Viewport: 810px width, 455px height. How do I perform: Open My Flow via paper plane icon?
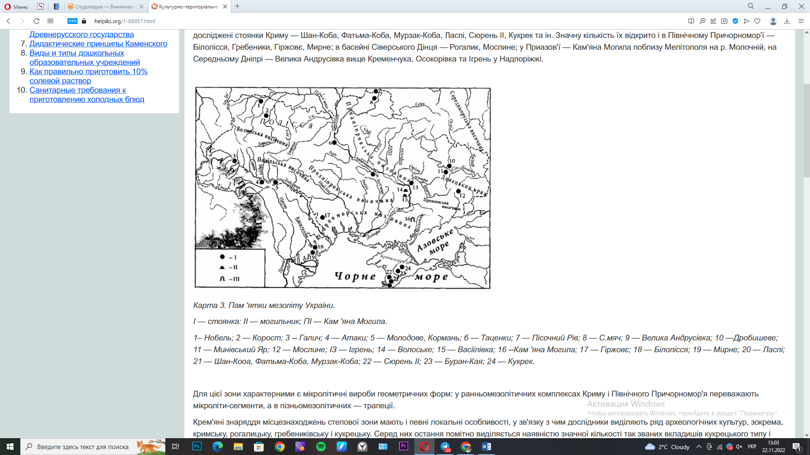746,21
